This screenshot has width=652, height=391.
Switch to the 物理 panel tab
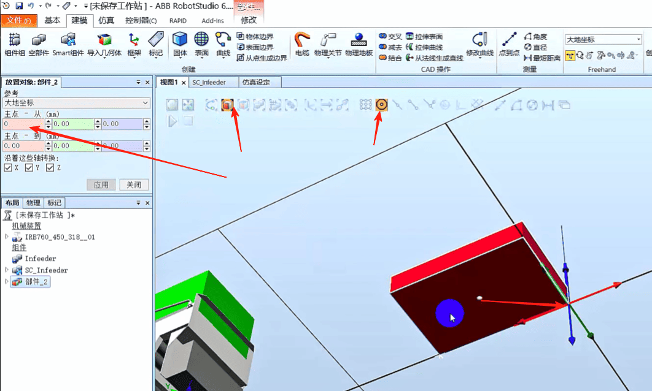pos(33,203)
